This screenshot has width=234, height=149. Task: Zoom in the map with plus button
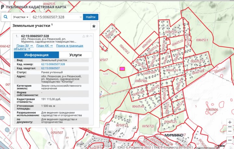click(x=230, y=122)
